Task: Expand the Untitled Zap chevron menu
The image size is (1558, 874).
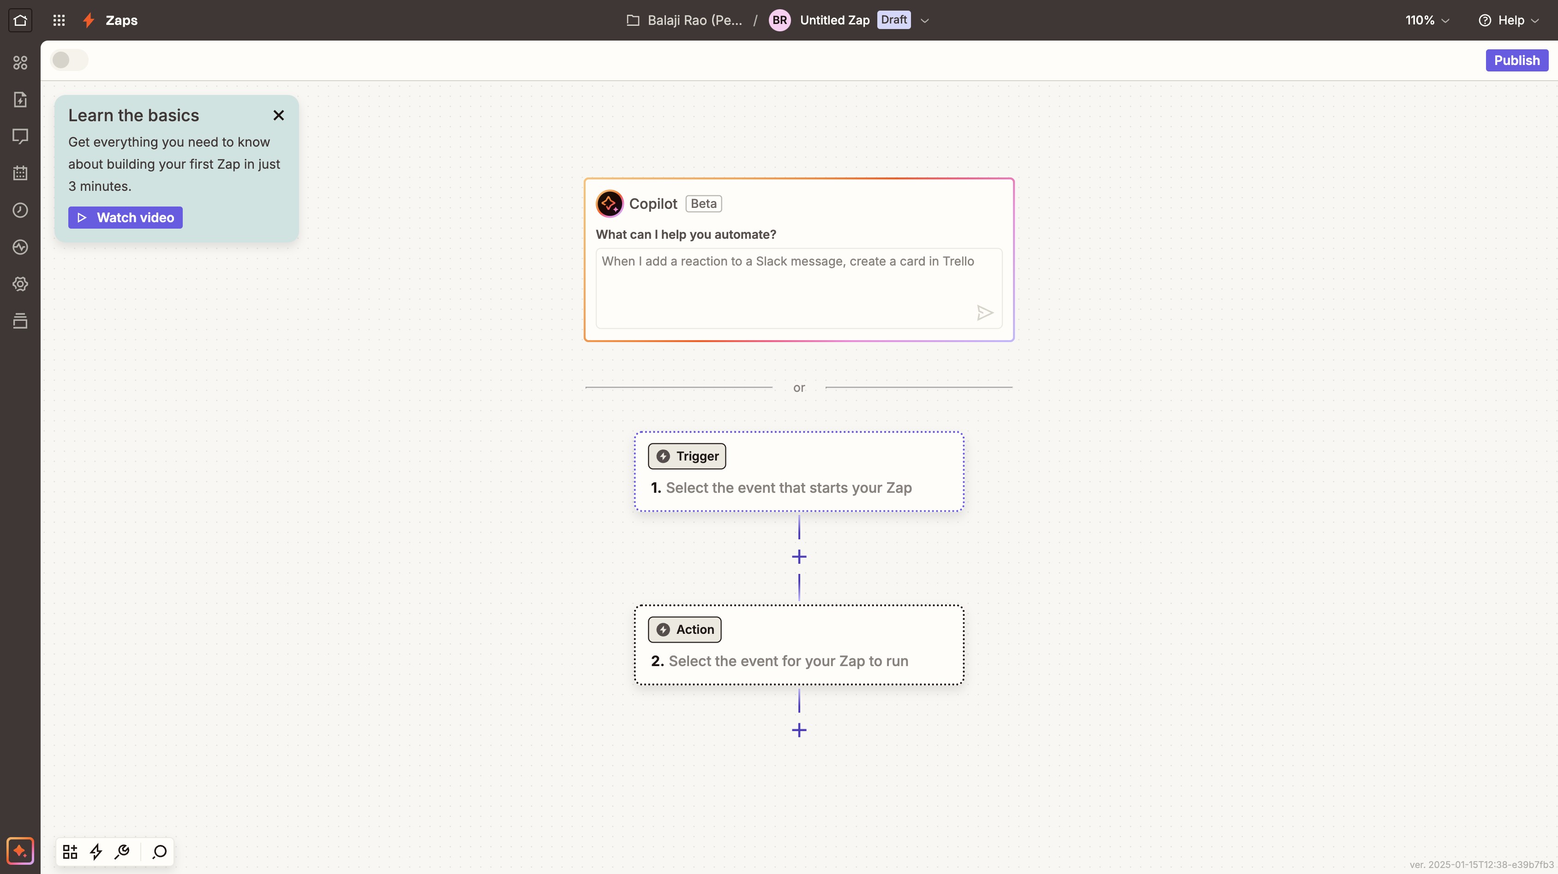Action: [x=924, y=21]
